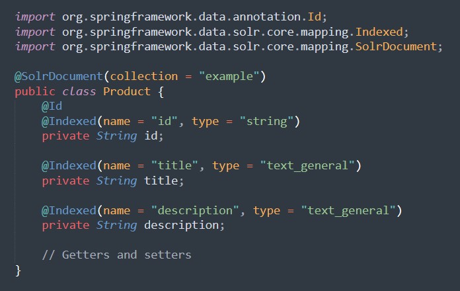The height and width of the screenshot is (291, 460).
Task: Click the "description" name string
Action: coord(194,210)
